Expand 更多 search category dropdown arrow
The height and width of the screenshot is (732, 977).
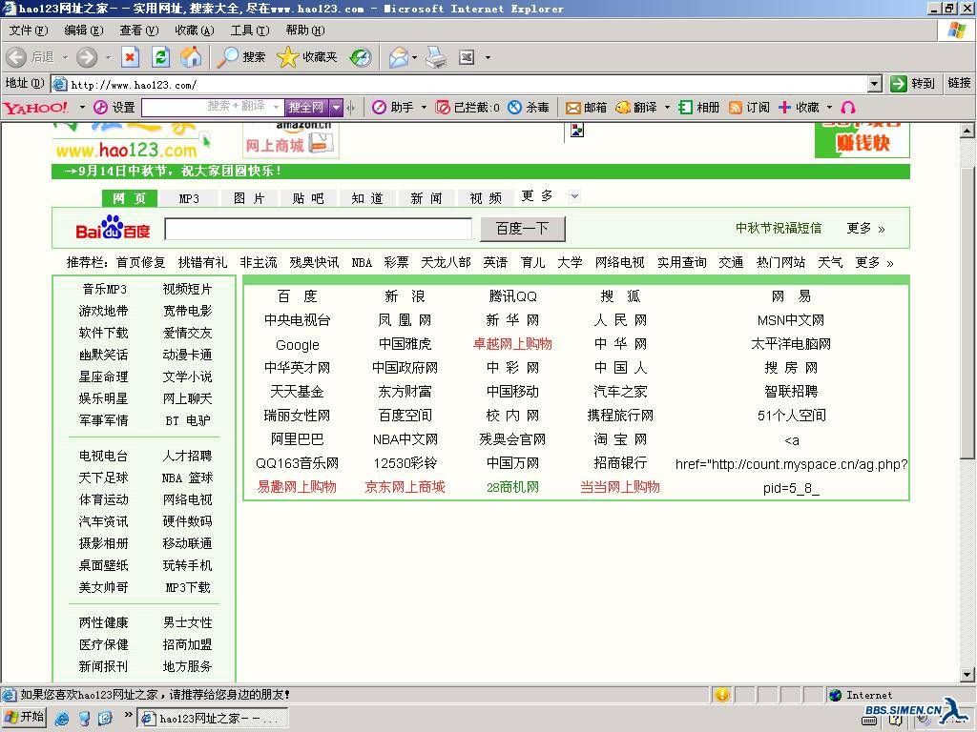coord(574,196)
